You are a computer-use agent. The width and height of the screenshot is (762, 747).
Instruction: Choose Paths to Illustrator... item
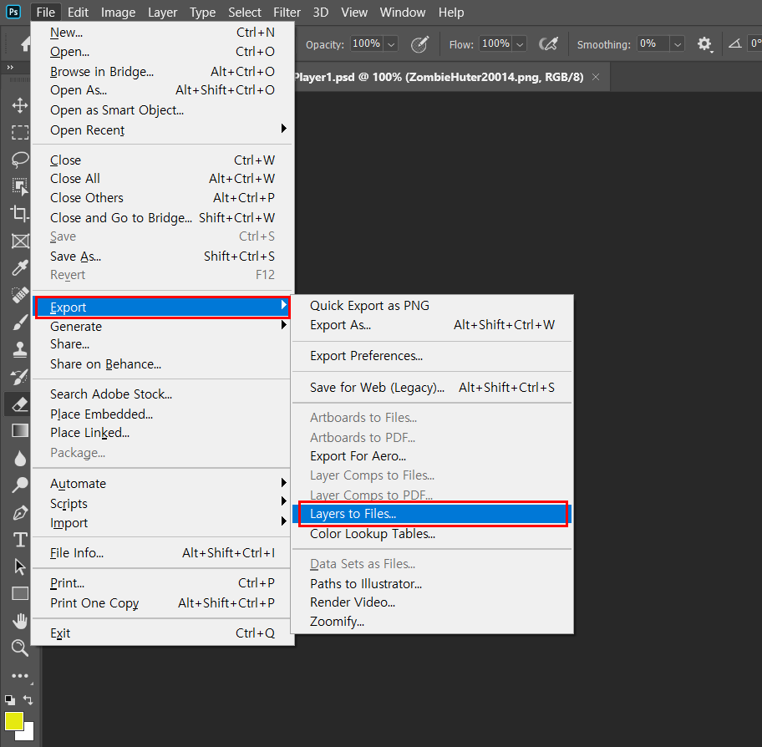[x=431, y=583]
